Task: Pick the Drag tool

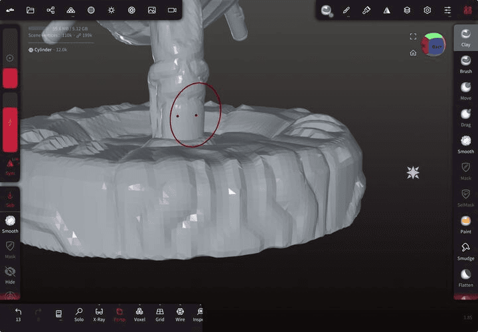Action: 465,117
